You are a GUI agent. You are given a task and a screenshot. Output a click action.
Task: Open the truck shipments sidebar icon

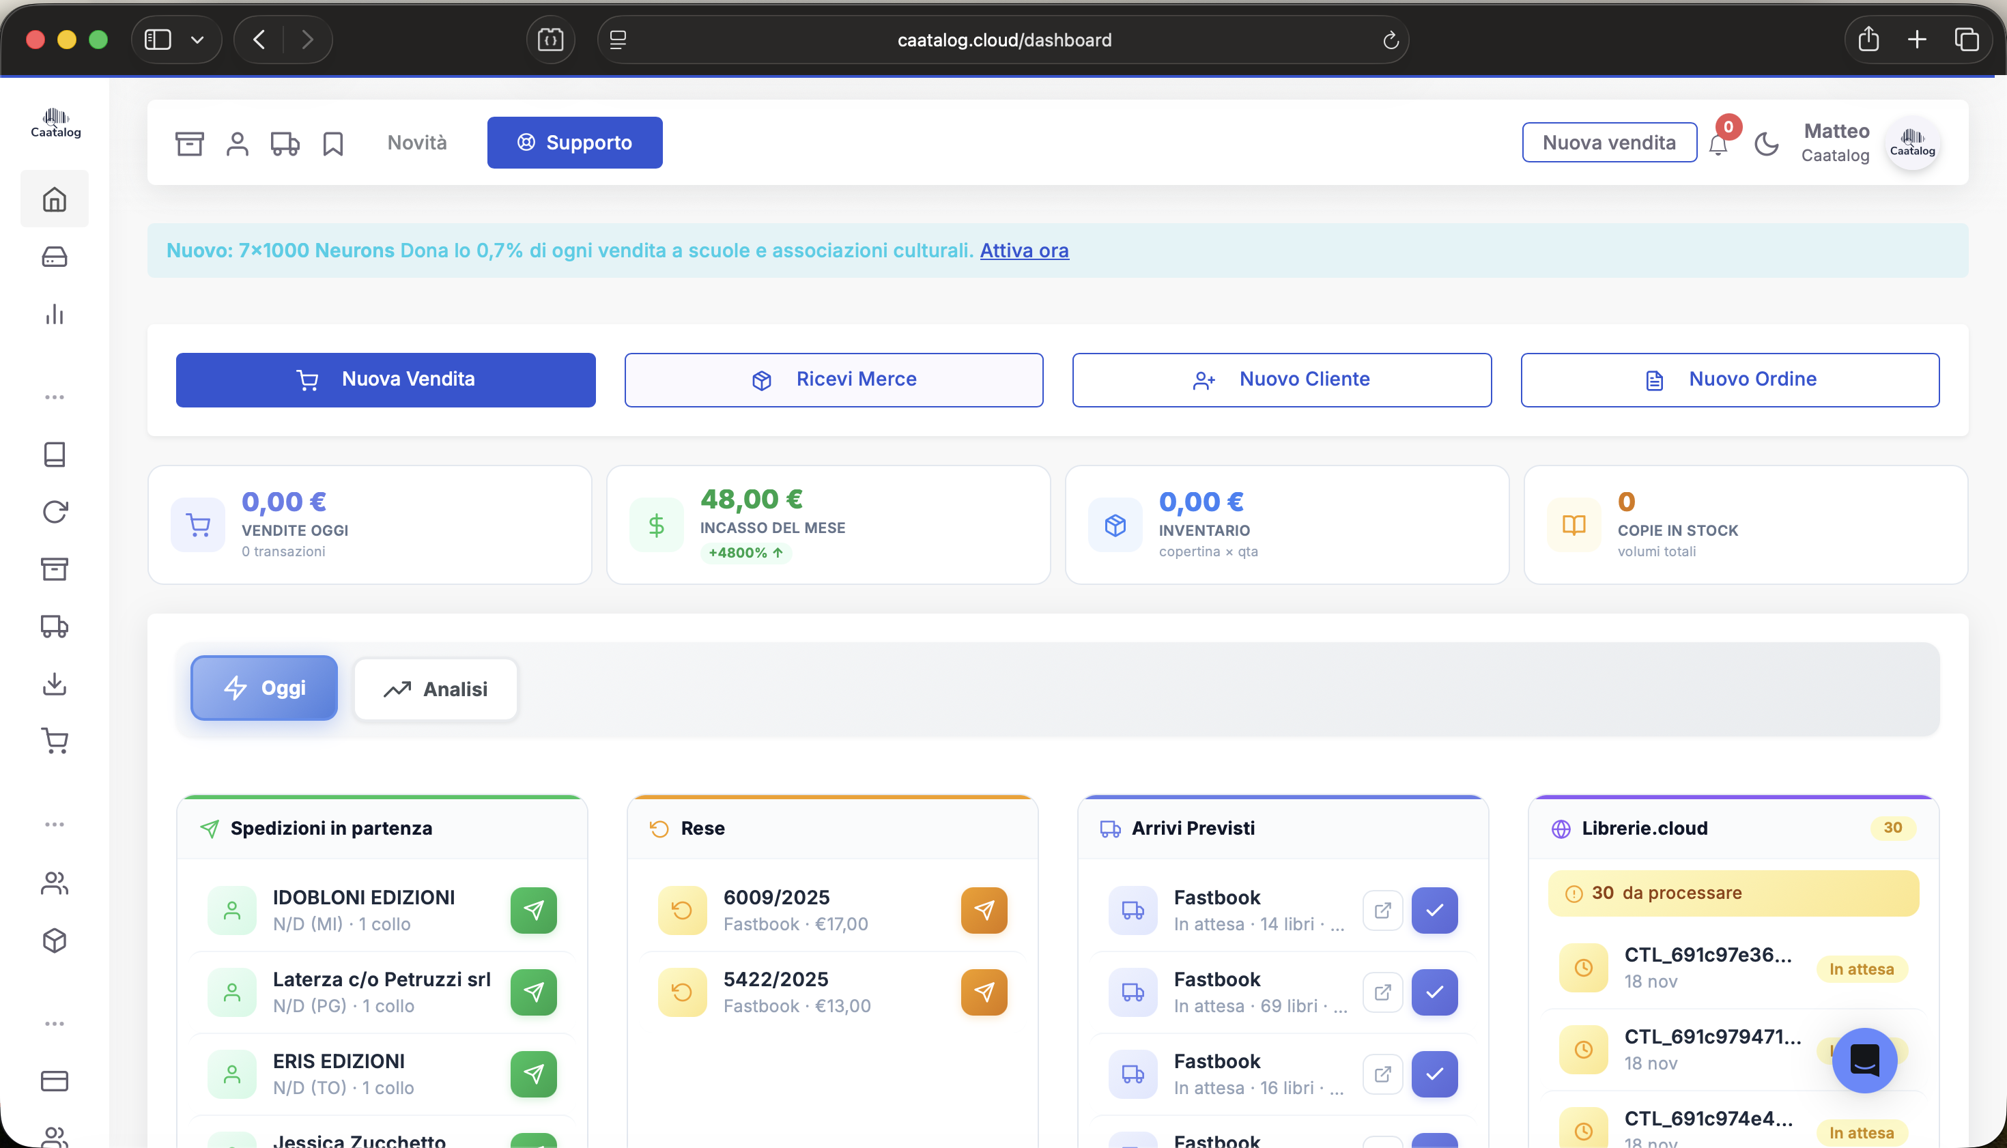tap(55, 626)
